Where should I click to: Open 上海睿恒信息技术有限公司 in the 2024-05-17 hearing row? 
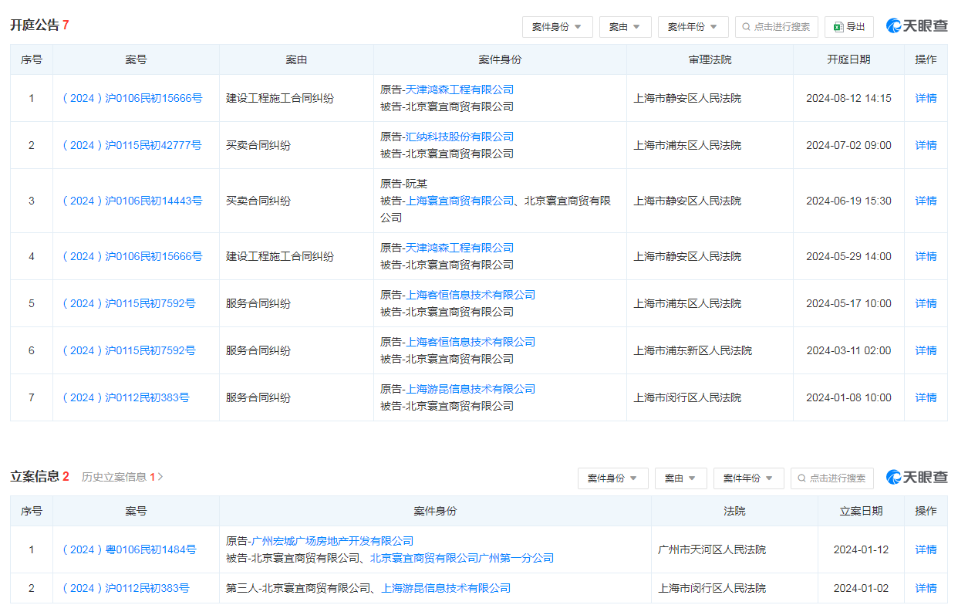coord(471,295)
